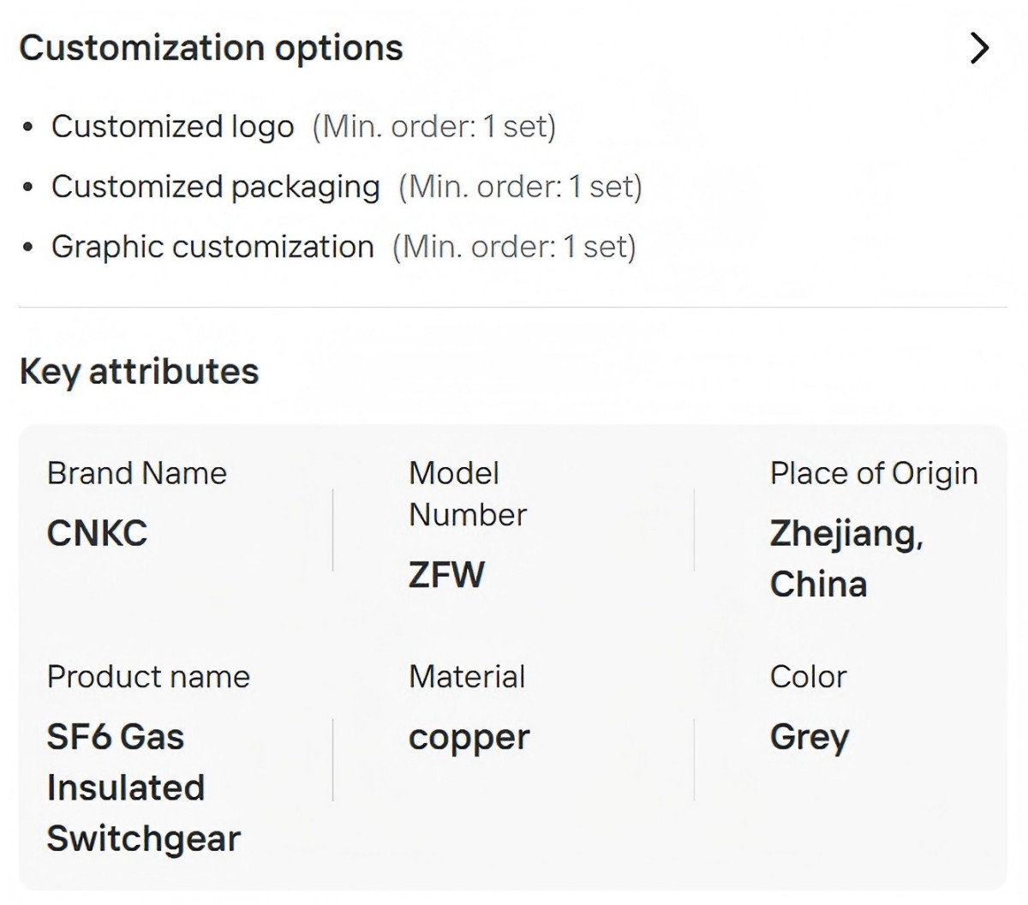Image resolution: width=1028 pixels, height=905 pixels.
Task: Click the ZFW model value
Action: click(446, 574)
